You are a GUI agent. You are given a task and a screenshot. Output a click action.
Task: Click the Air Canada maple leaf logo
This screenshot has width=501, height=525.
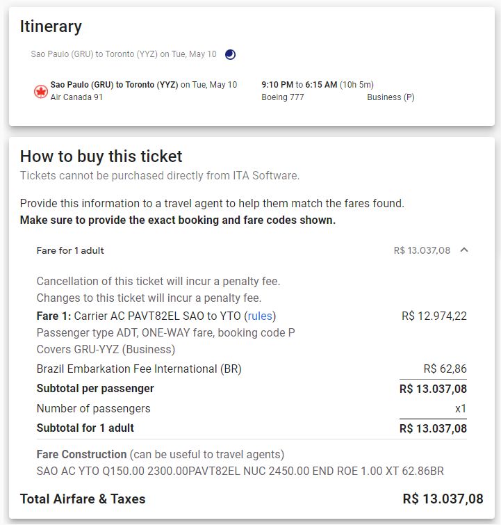[x=41, y=91]
